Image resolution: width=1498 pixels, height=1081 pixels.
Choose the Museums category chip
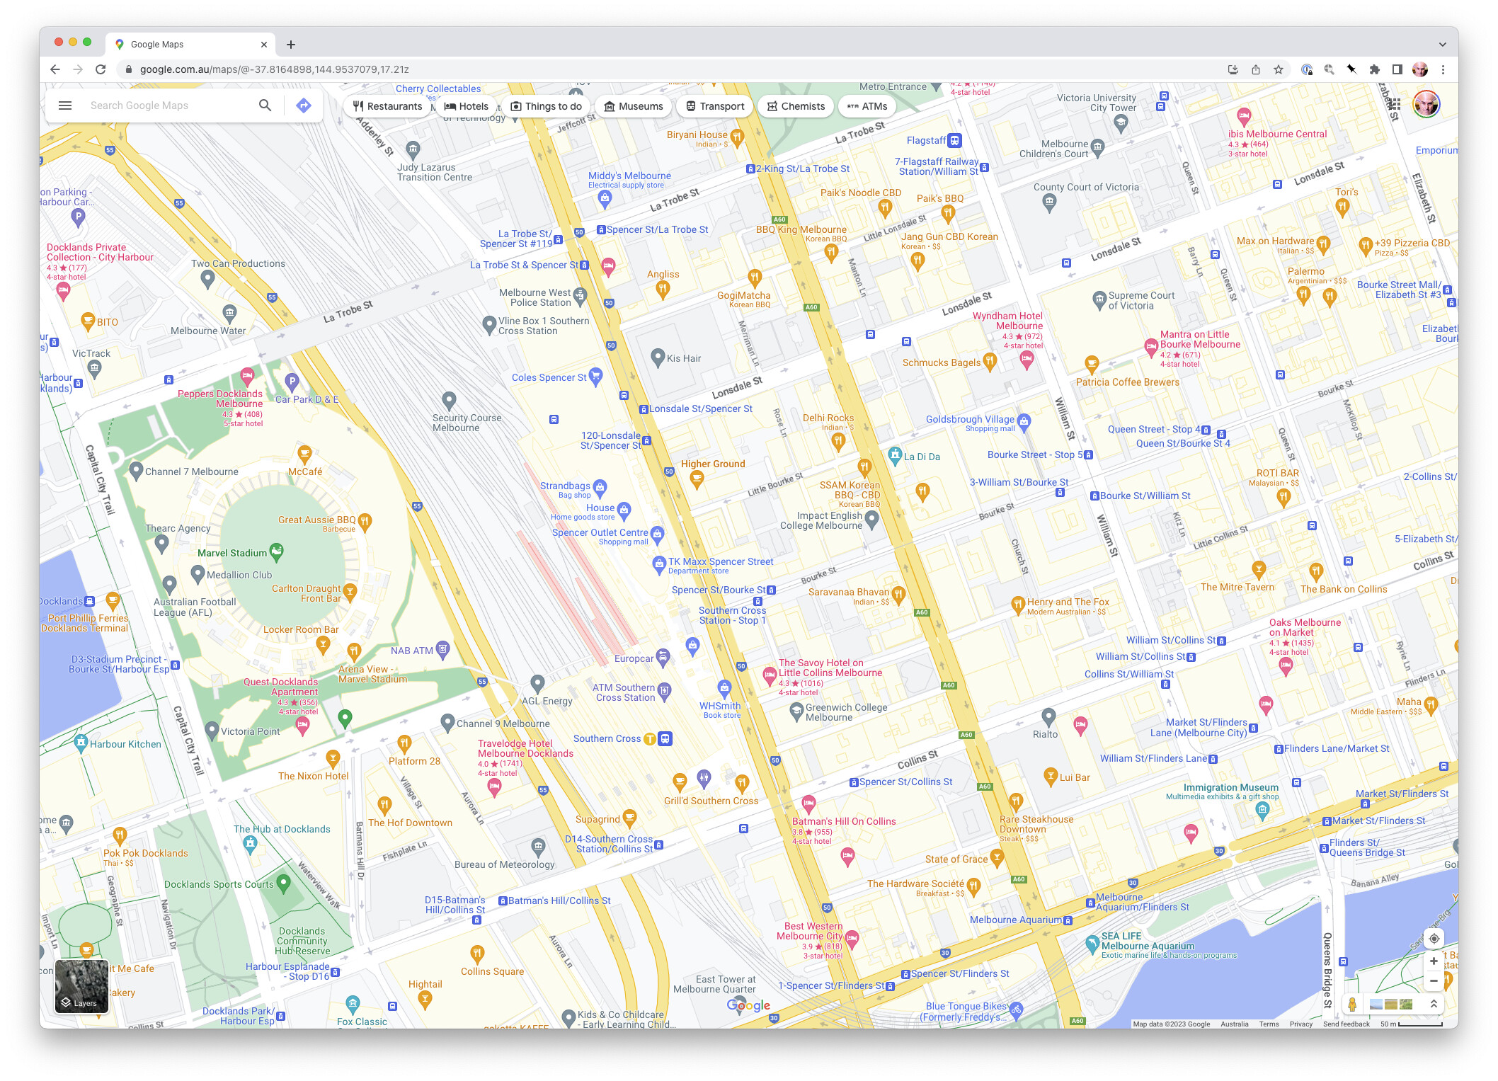coord(633,106)
